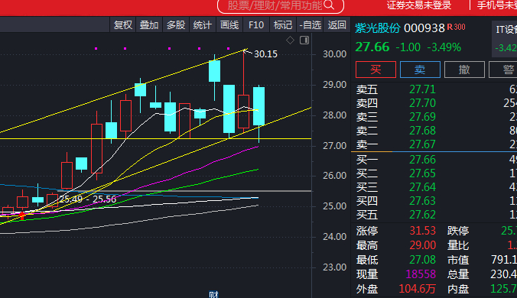Click the diamond icon above the chart
Image resolution: width=517 pixels, height=298 pixels.
290,40
